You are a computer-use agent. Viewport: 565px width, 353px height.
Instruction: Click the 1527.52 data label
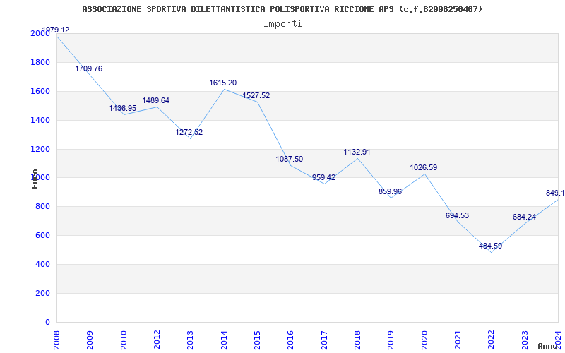[x=256, y=96]
